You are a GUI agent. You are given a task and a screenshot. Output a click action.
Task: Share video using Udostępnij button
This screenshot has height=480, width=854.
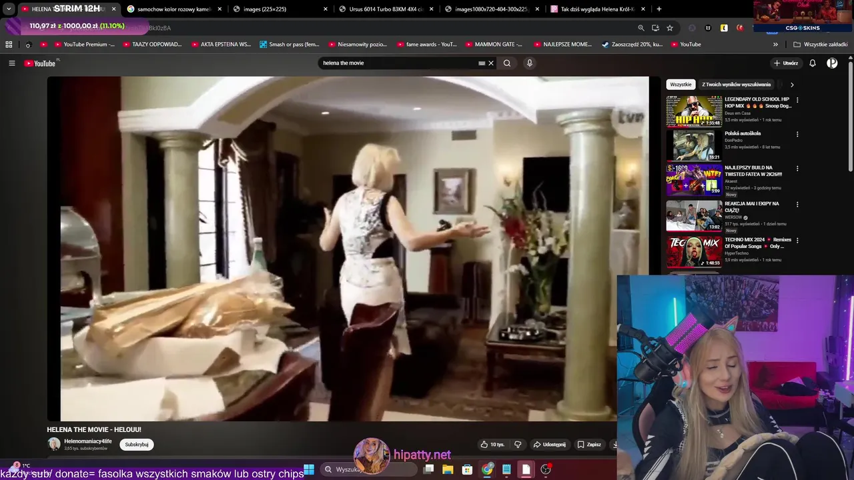point(550,445)
